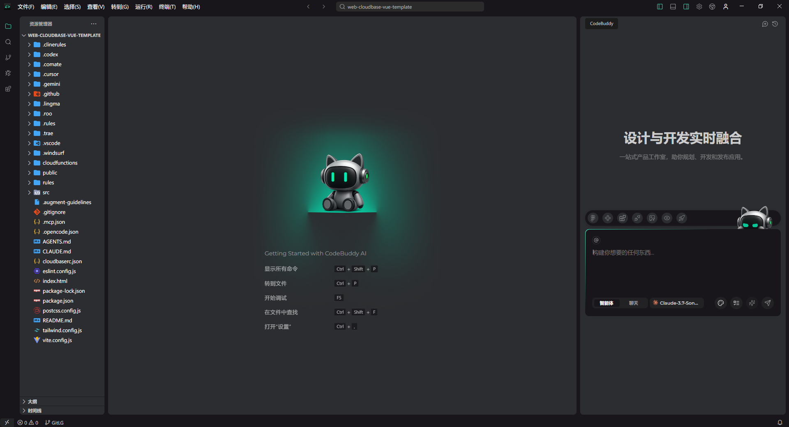Click the four-diamonds component icon in CodeBuddy toolbar
Image resolution: width=789 pixels, height=427 pixels.
point(608,218)
